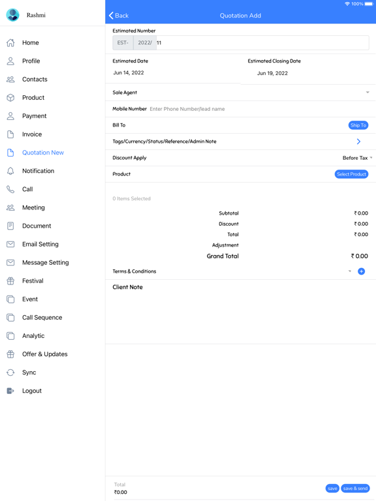Open the Analytic menu item
The image size is (376, 501).
click(33, 336)
